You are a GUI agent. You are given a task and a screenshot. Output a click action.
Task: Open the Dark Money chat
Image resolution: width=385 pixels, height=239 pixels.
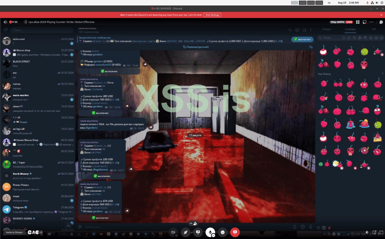pos(38,176)
